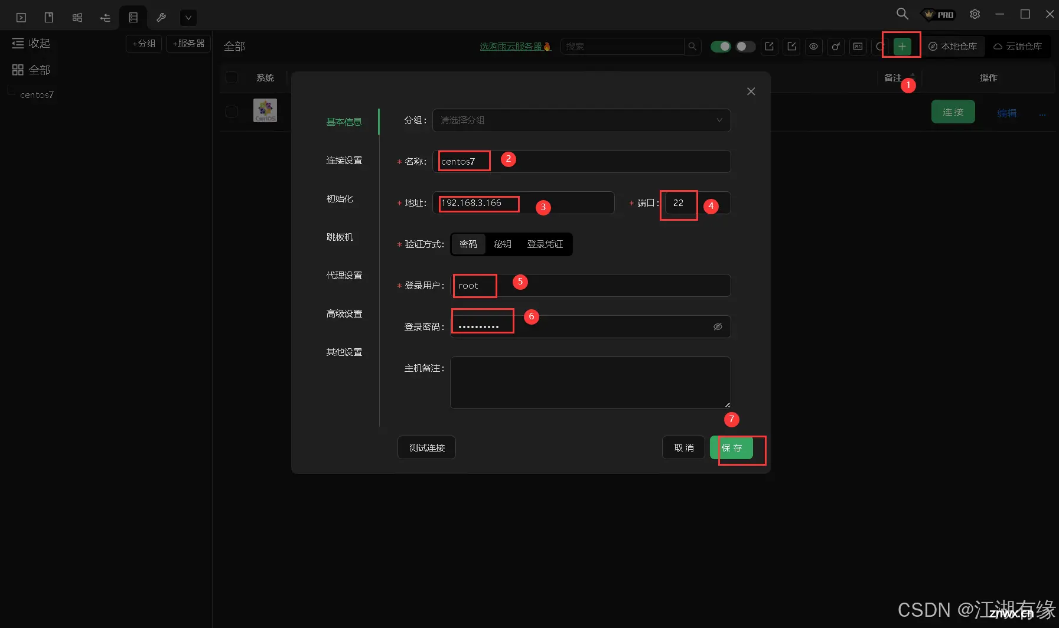This screenshot has height=628, width=1059.
Task: Click the green 保存 save button
Action: click(x=731, y=447)
